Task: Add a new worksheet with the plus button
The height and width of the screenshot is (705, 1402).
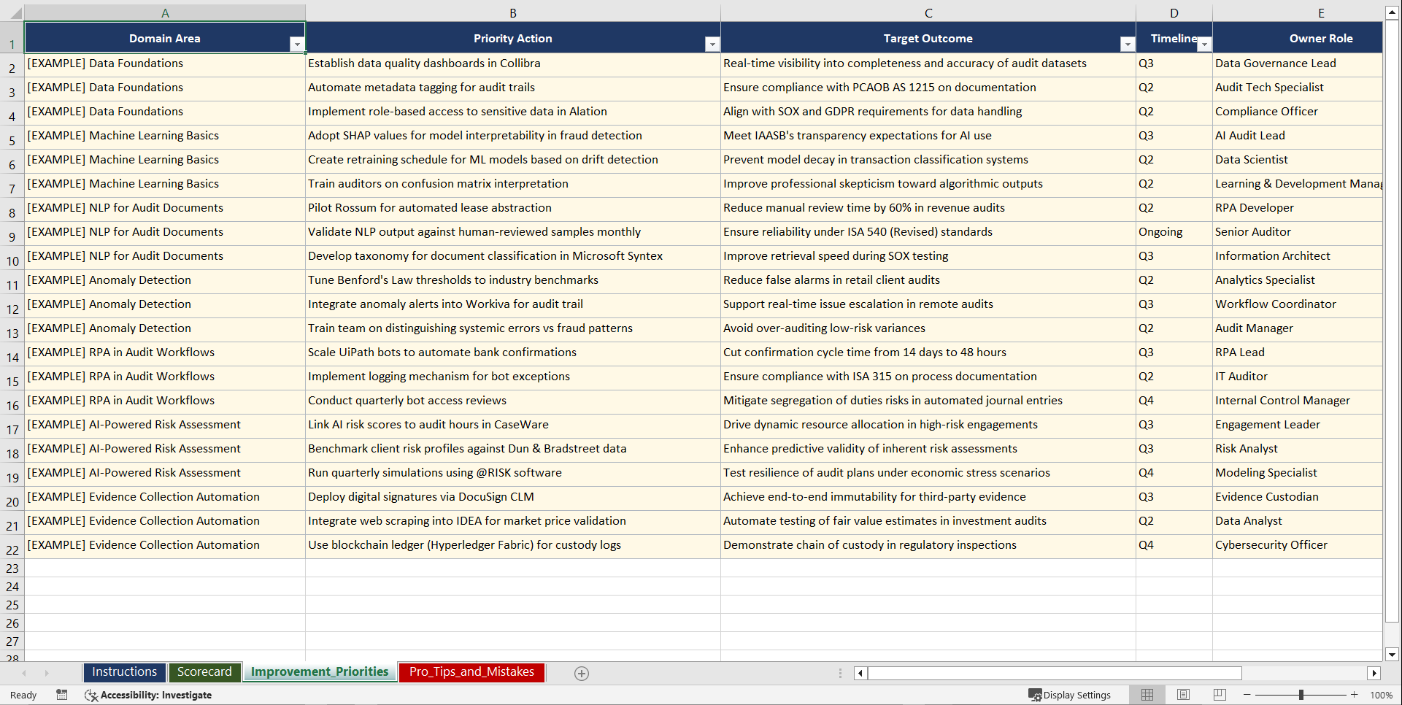Action: (x=582, y=673)
